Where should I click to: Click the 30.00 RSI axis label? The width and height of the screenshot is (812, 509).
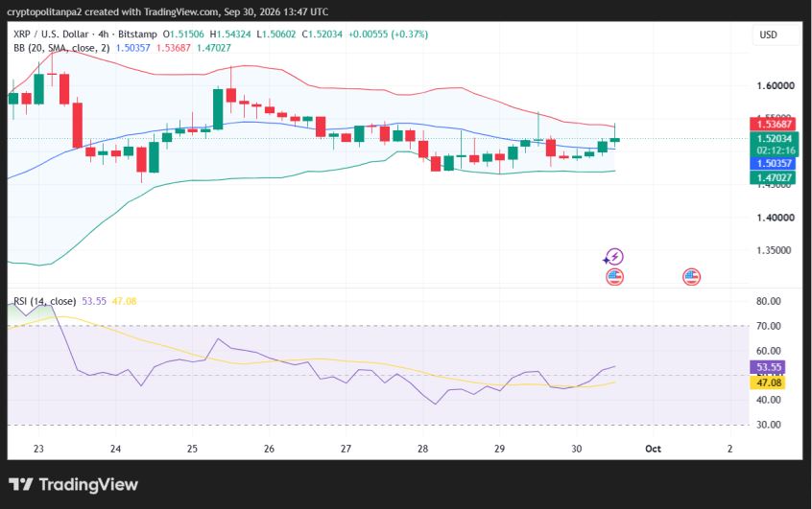769,425
